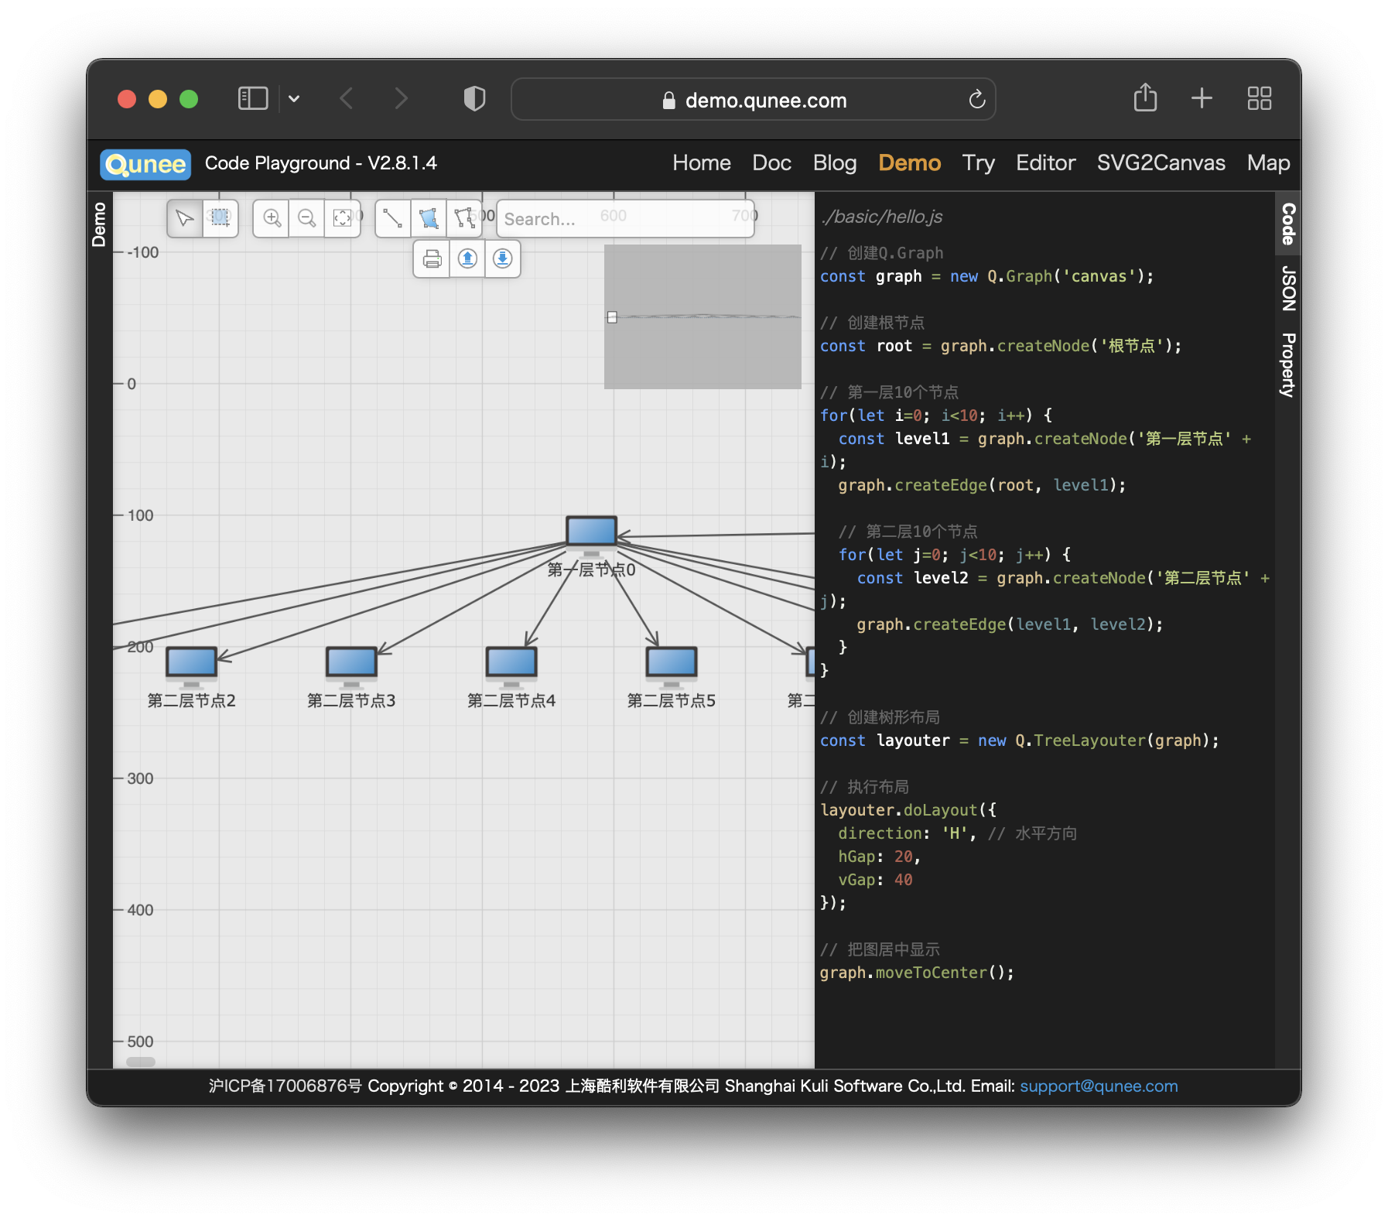This screenshot has width=1388, height=1221.
Task: Open the support@qunee.com email link
Action: 1099,1086
